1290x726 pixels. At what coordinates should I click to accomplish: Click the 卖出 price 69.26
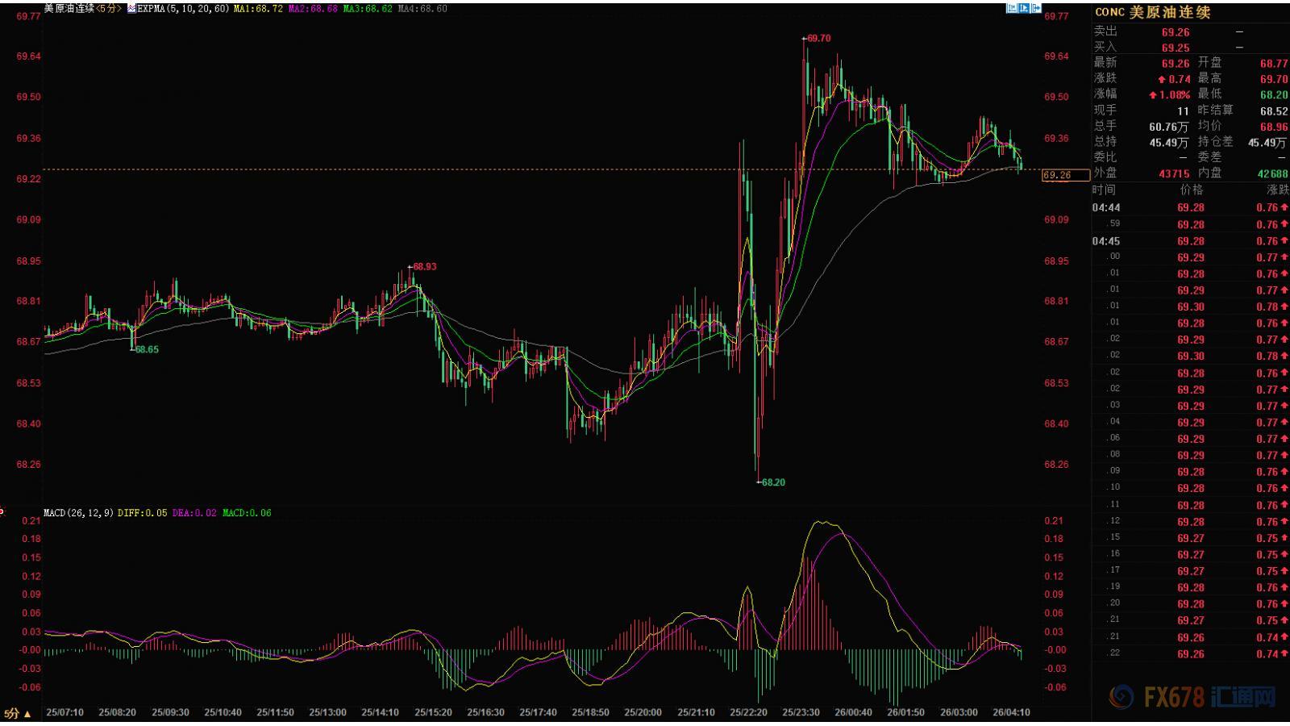(x=1176, y=32)
